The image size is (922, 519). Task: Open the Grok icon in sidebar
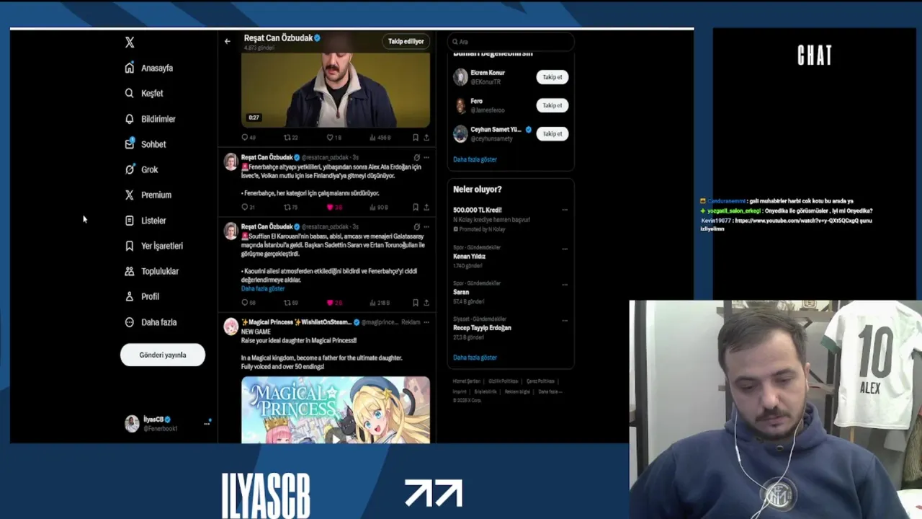(130, 169)
